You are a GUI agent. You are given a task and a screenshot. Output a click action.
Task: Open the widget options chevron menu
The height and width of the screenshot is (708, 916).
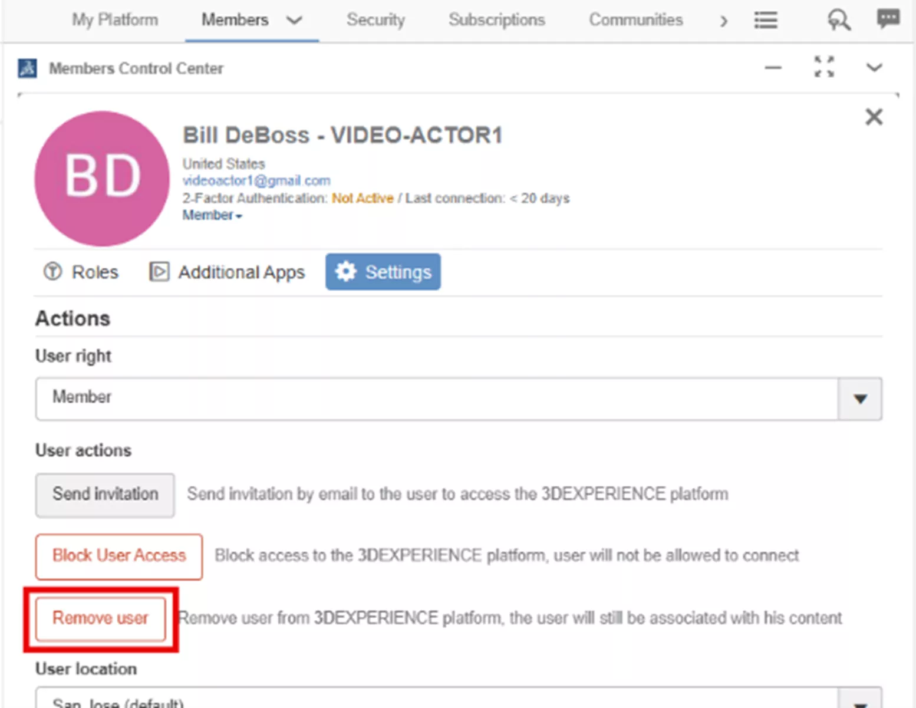874,67
